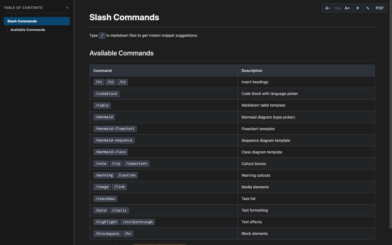The height and width of the screenshot is (245, 392).
Task: Jump to Available Commands via the sidebar
Action: pos(28,30)
